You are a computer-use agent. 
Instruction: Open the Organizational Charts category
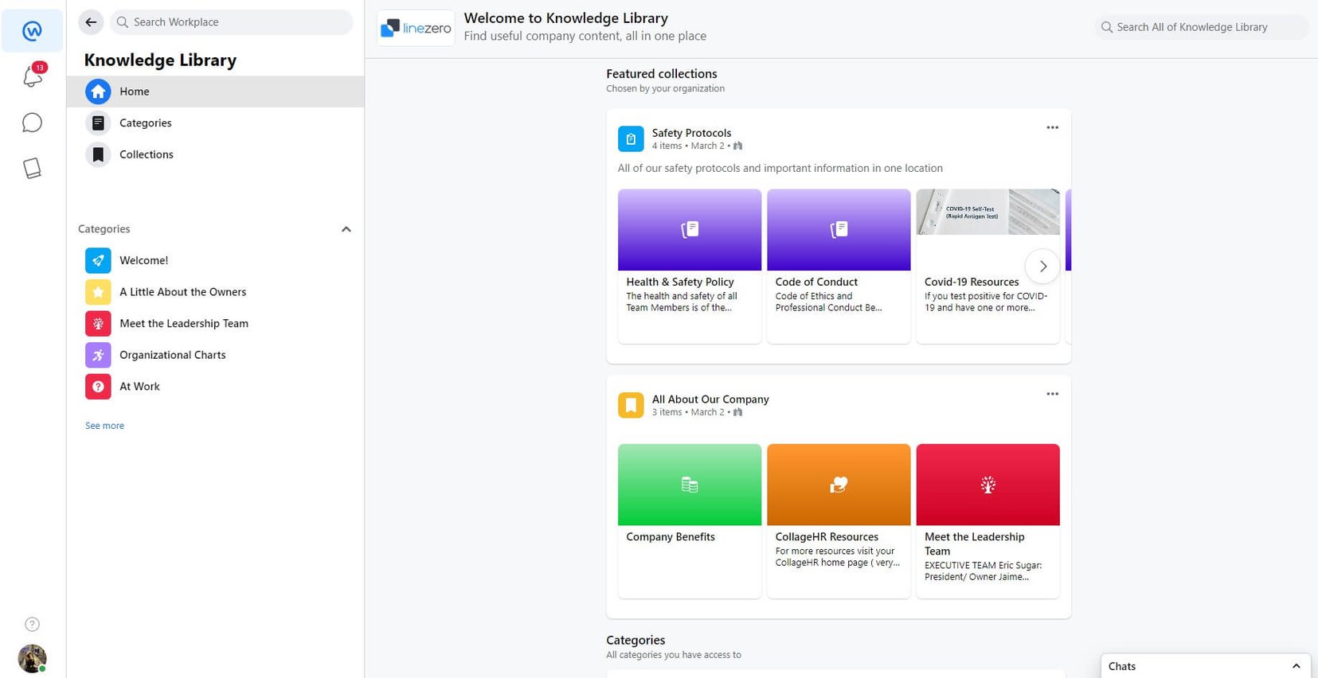(x=172, y=355)
